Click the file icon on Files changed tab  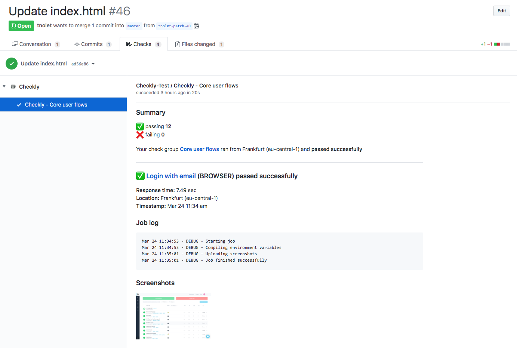[178, 44]
